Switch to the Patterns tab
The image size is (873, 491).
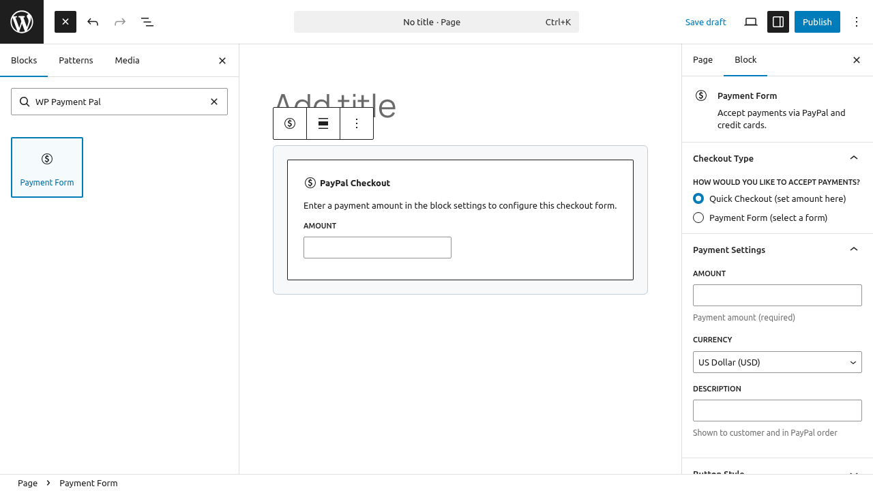click(x=76, y=60)
